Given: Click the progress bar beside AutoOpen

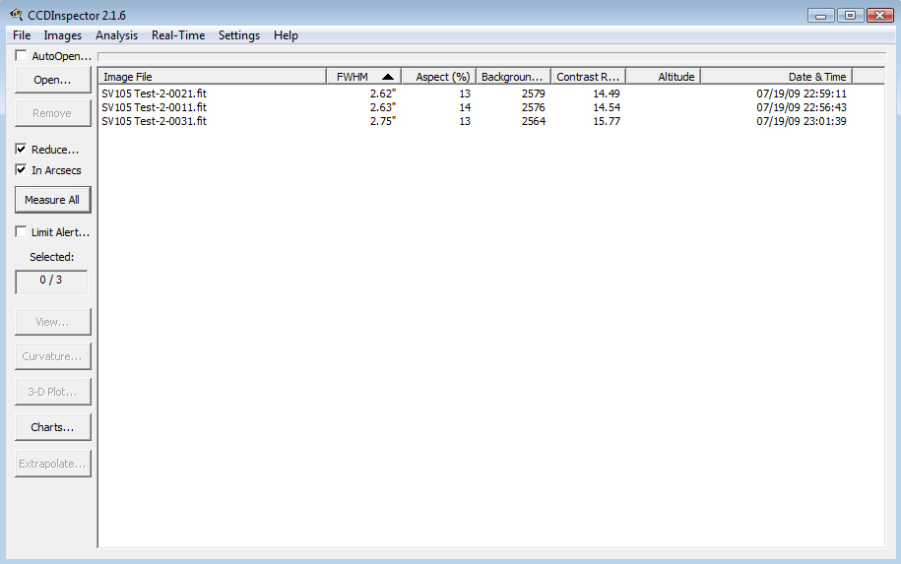Looking at the screenshot, I should pyautogui.click(x=492, y=56).
